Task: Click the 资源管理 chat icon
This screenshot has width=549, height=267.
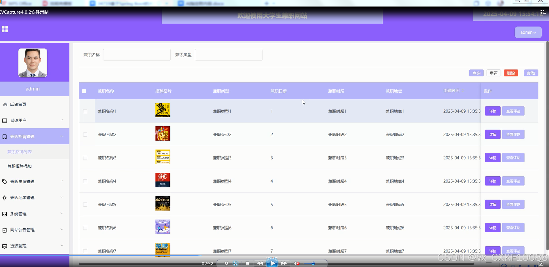Action: pyautogui.click(x=5, y=246)
